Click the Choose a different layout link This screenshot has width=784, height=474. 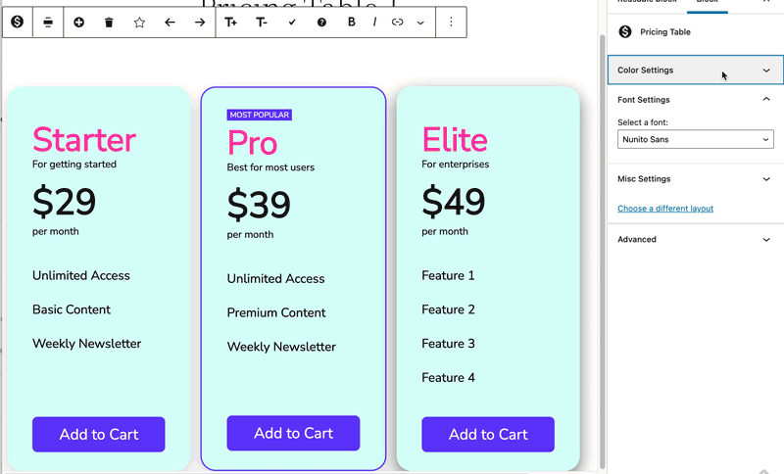665,209
